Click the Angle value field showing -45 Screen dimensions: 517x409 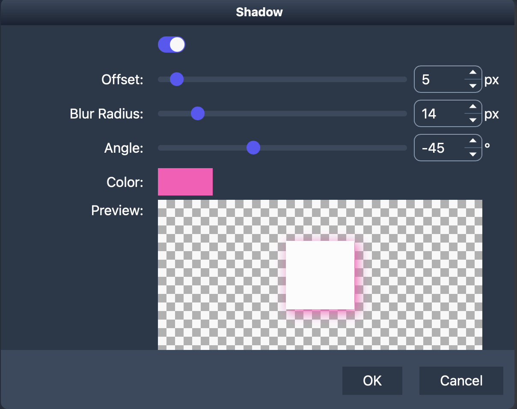coord(437,148)
